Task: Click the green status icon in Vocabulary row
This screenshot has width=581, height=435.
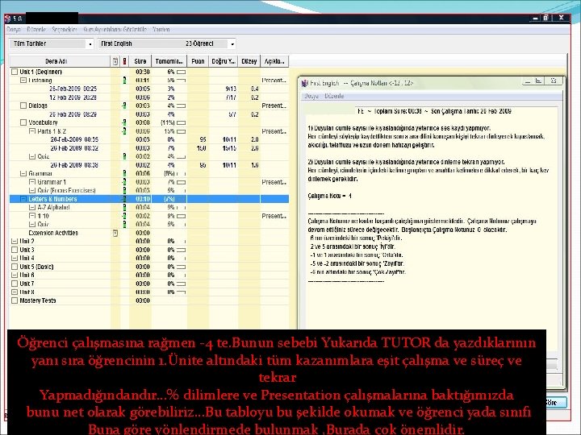Action: coord(124,122)
